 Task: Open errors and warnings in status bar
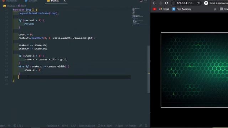[x=18, y=126]
